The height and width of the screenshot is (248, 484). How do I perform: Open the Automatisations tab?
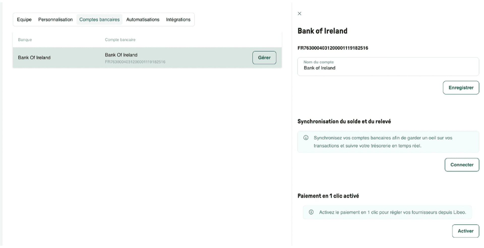coord(143,19)
